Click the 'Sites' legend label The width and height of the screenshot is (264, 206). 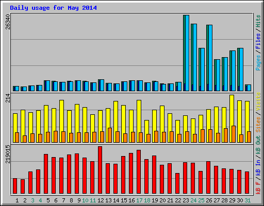(x=258, y=125)
